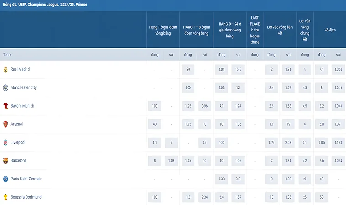Screen dimensions: 346x205
Task: Pick Liverpool's 2.08 odds
Action: [288, 143]
